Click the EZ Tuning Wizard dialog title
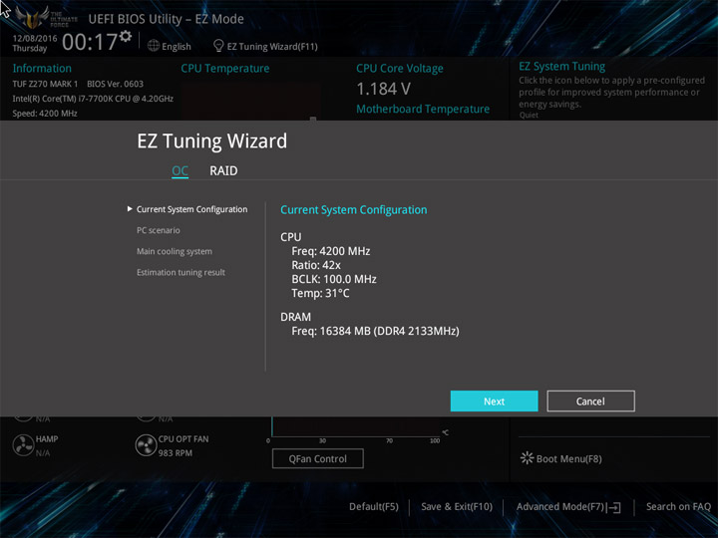This screenshot has width=718, height=538. coord(212,140)
